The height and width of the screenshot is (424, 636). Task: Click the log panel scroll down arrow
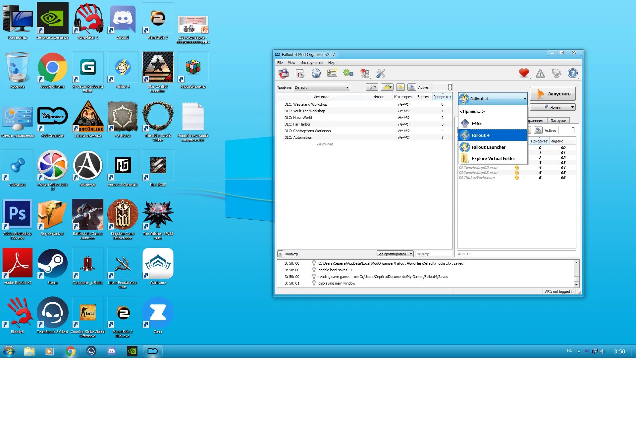(576, 285)
